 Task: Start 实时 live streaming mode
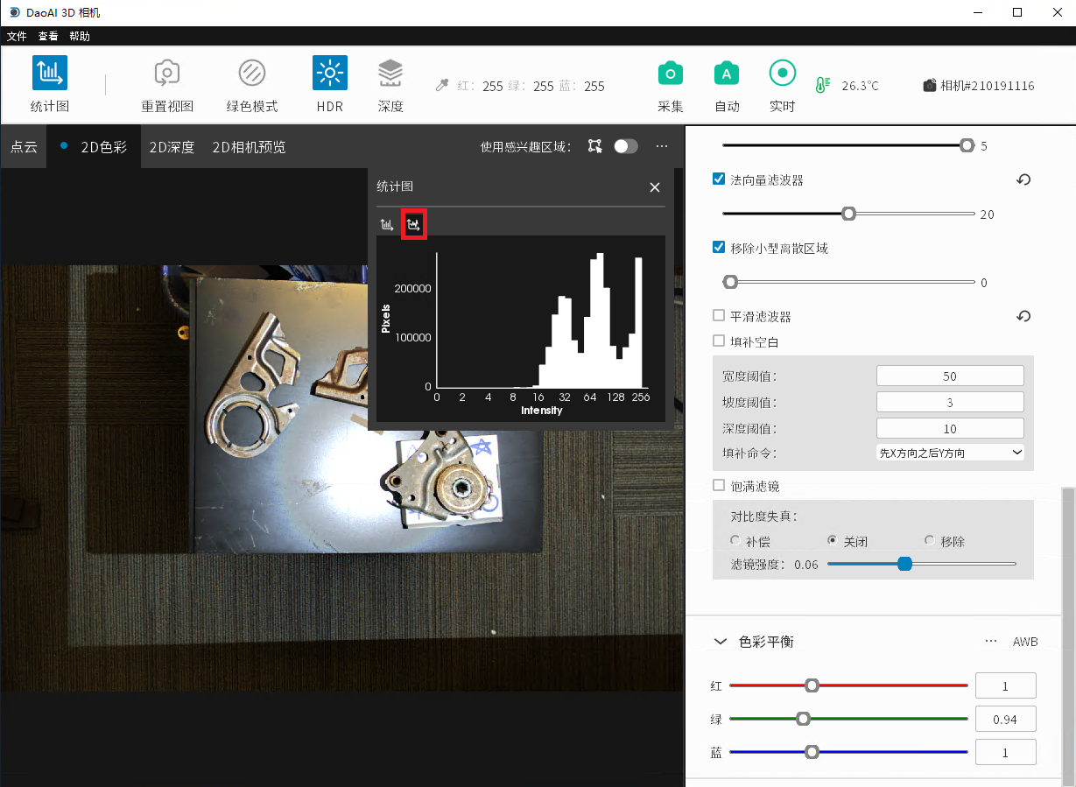point(782,74)
